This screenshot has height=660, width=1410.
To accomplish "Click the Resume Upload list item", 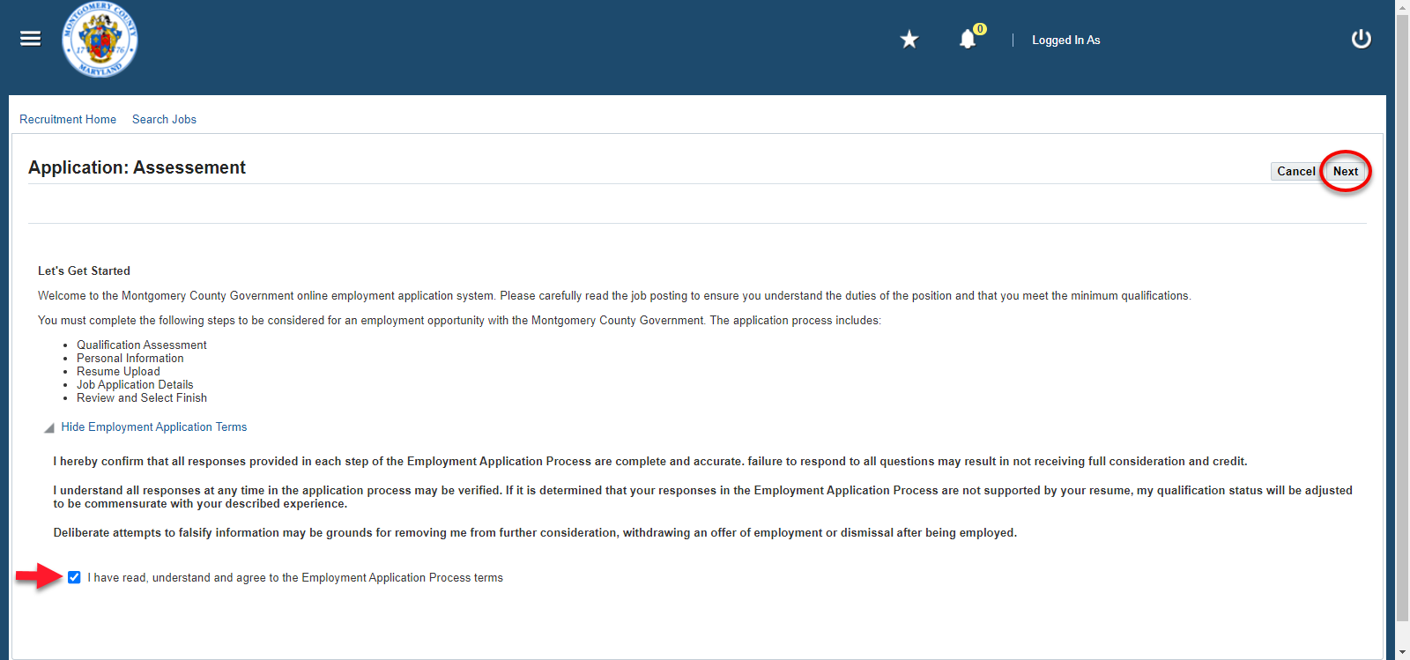I will click(118, 371).
